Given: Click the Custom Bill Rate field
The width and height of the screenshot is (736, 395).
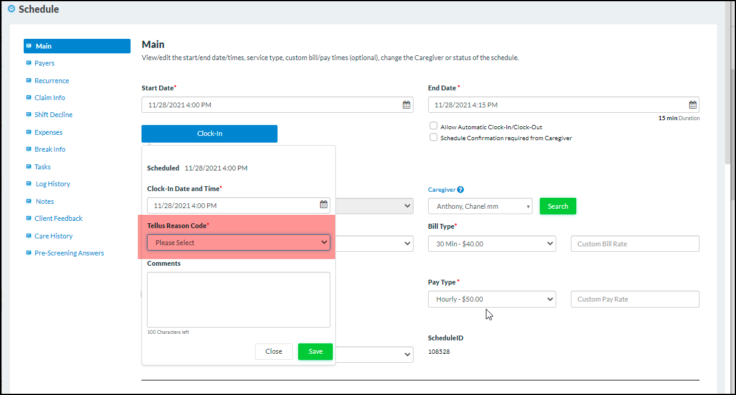Looking at the screenshot, I should click(x=635, y=244).
